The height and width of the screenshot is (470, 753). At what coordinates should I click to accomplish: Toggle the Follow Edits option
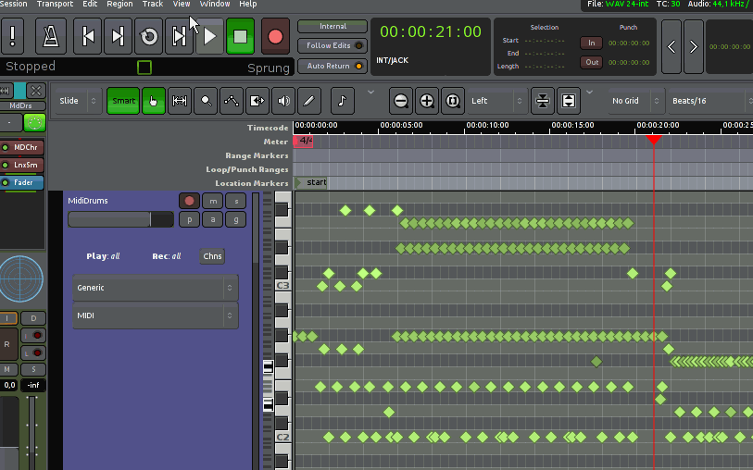point(333,45)
